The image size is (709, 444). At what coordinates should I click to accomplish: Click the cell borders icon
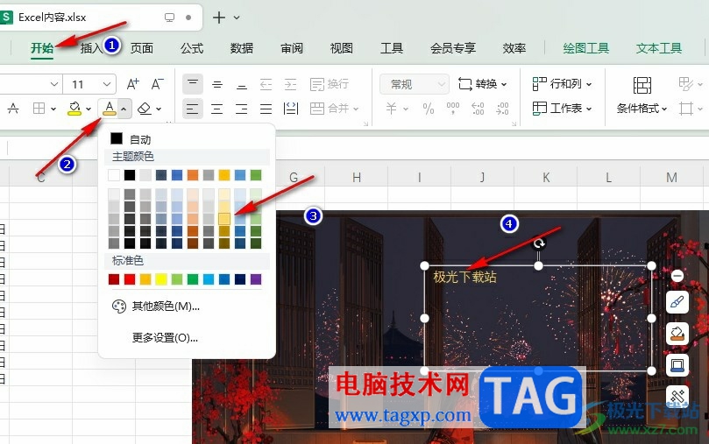[39, 109]
